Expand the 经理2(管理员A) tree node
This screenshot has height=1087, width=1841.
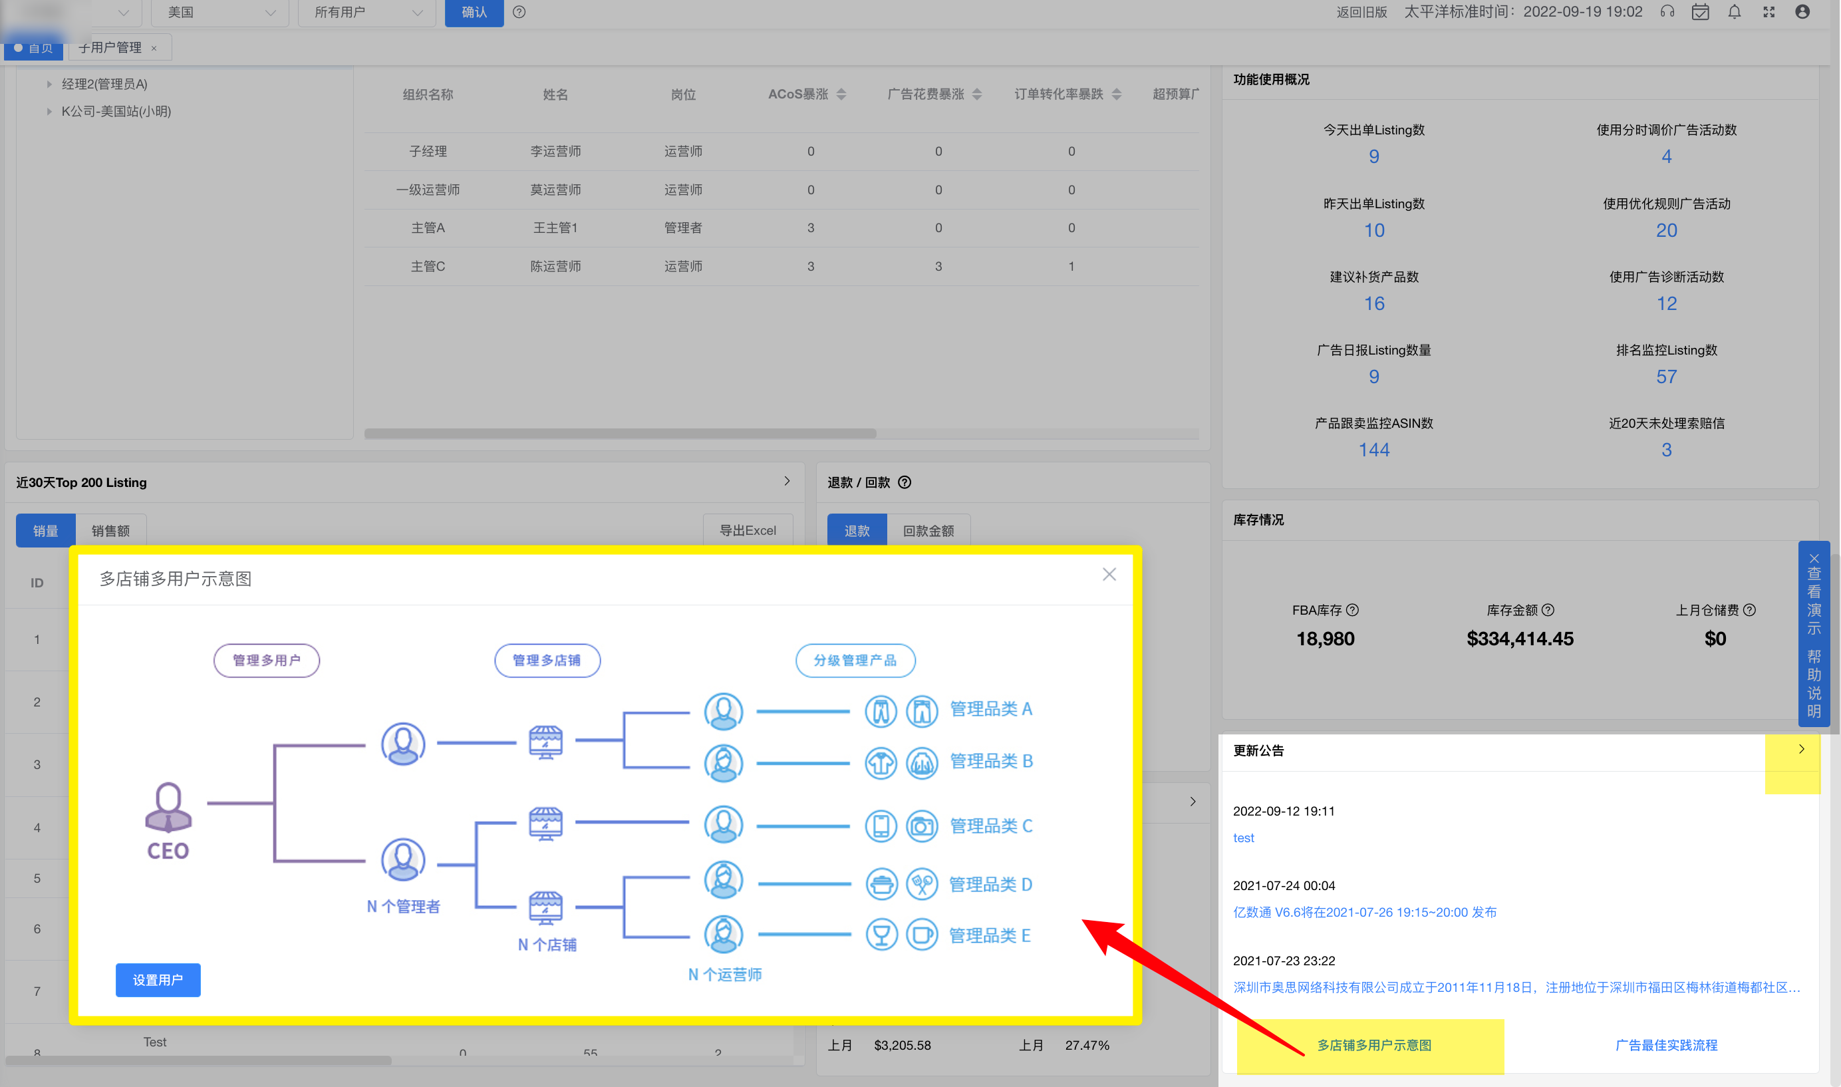(x=49, y=84)
